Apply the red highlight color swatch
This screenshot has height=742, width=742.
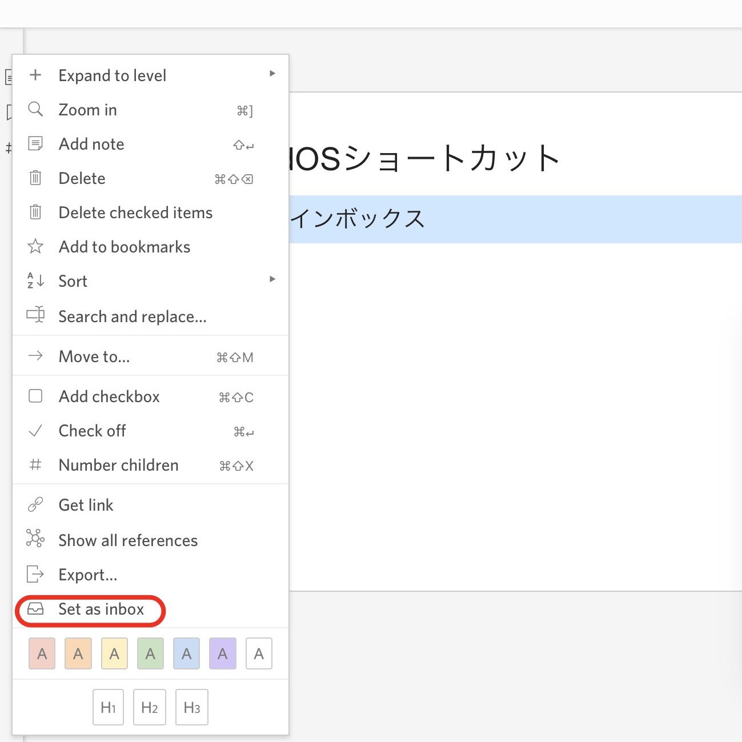42,653
